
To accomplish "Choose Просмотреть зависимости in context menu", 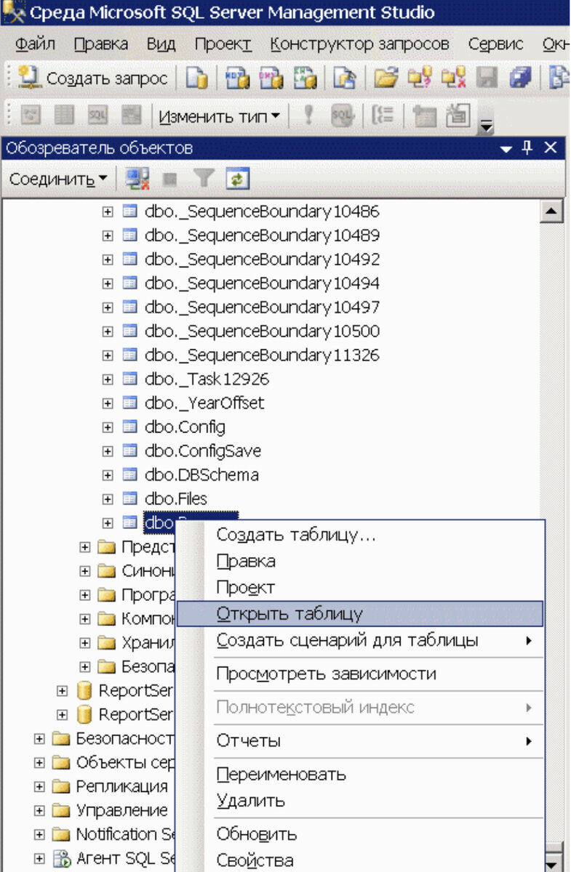I will click(361, 674).
